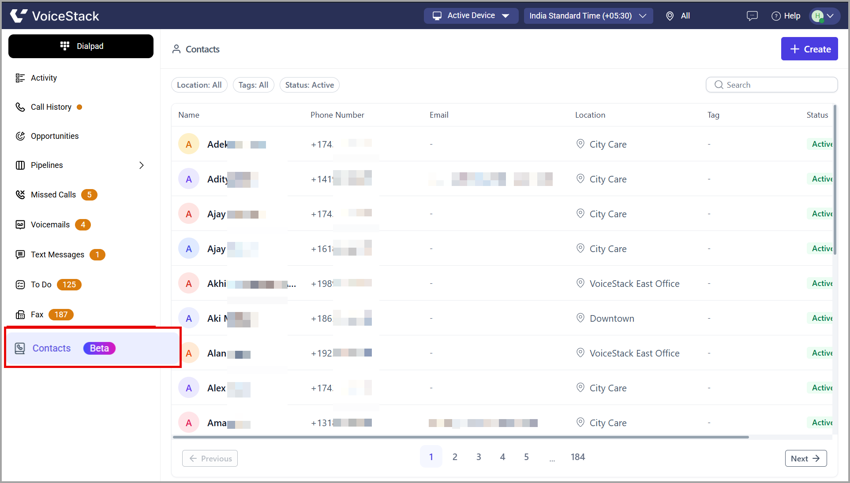Screen dimensions: 850x483
Task: Change the India Standard Time timezone dropdown
Action: pos(588,16)
